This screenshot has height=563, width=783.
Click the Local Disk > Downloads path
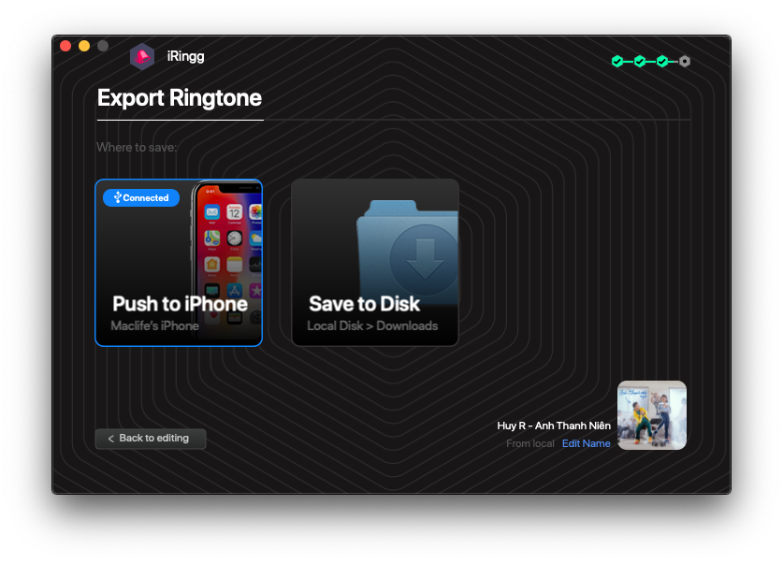tap(372, 326)
